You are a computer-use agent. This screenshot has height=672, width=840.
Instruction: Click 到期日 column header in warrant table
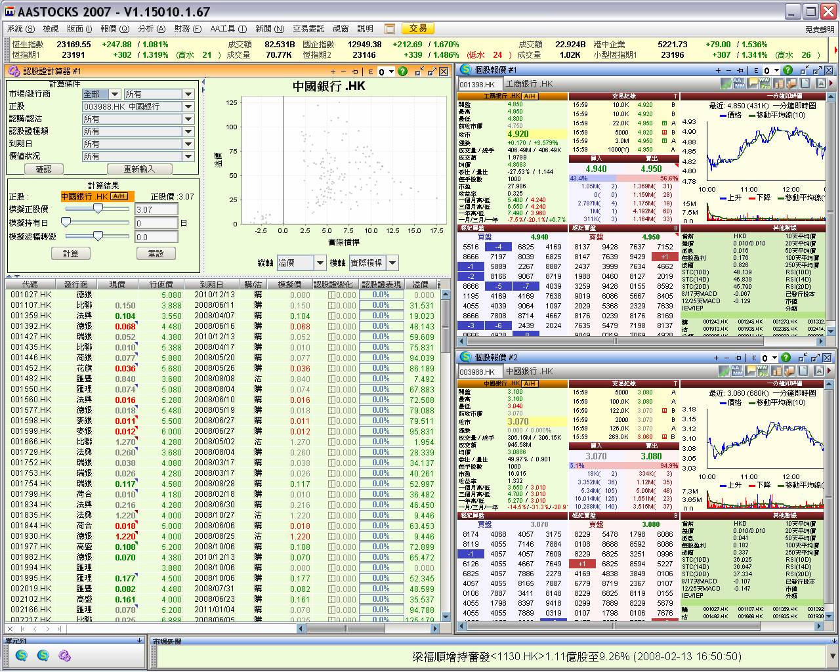coord(211,284)
